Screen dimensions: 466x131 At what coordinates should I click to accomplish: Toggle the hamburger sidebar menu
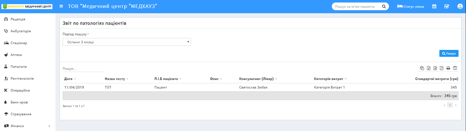pyautogui.click(x=61, y=6)
